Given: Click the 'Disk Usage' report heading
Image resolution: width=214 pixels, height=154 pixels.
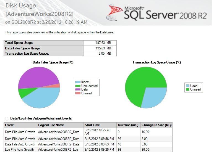Looking at the screenshot, I should 21,6.
